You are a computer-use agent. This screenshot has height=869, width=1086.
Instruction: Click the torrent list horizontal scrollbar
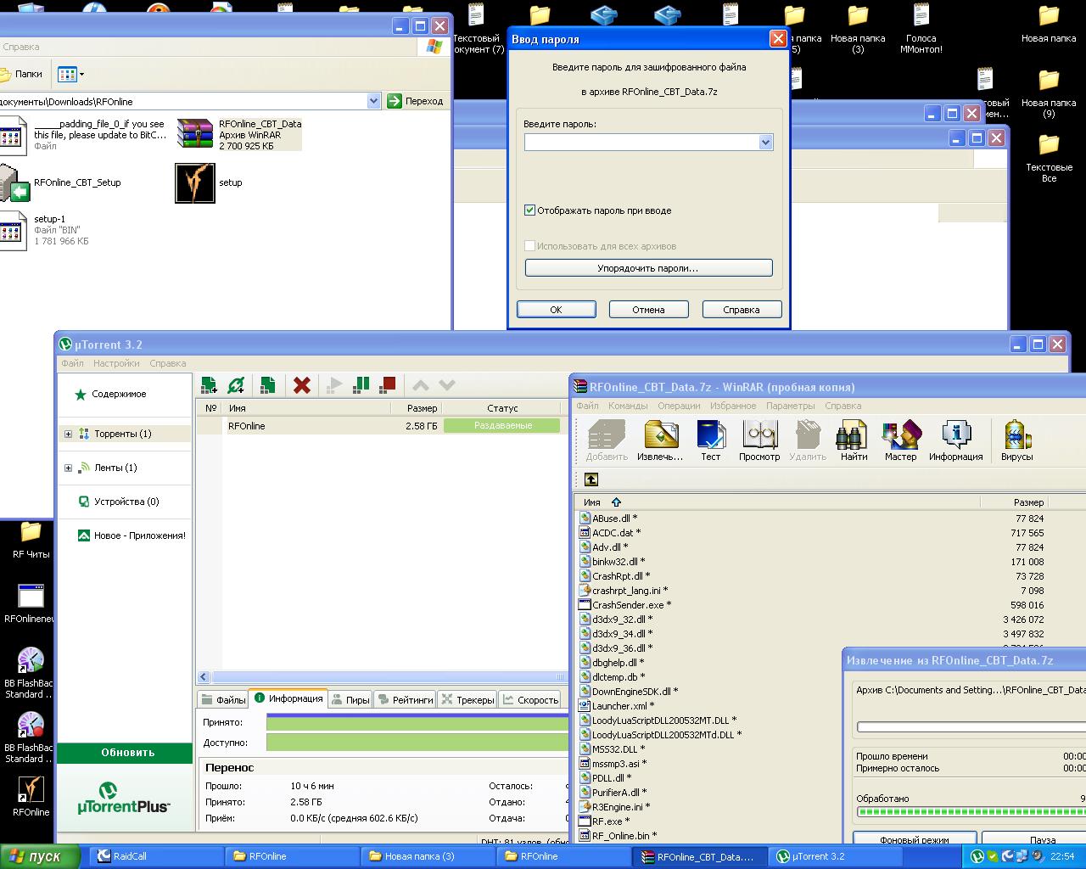[382, 676]
